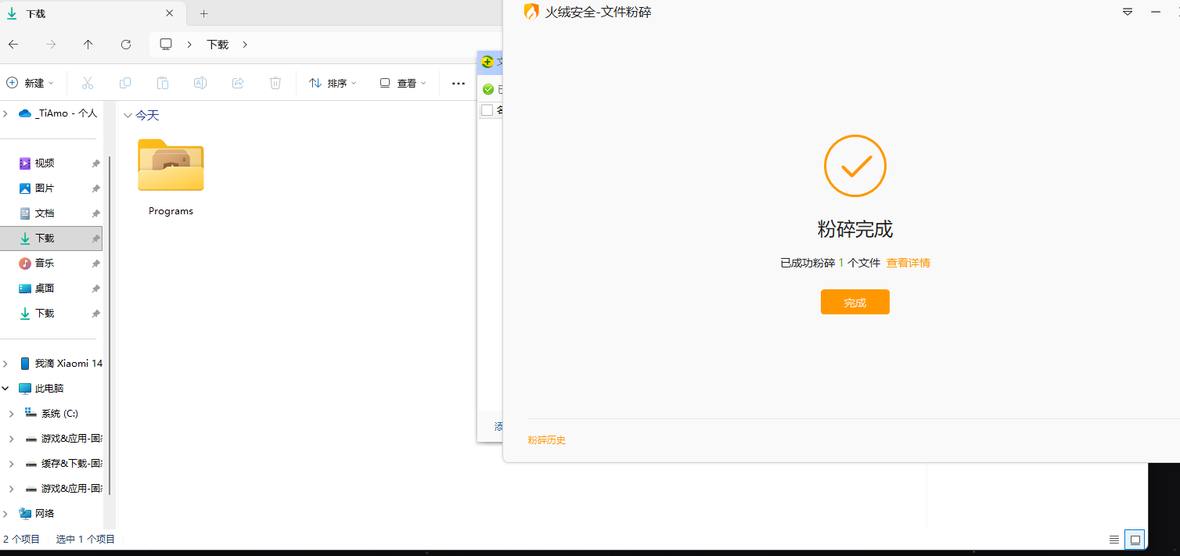Open 查看详情 link
Screen dimensions: 1180x556
908,263
